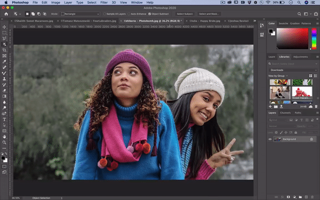Select the History Brush tool

4,84
